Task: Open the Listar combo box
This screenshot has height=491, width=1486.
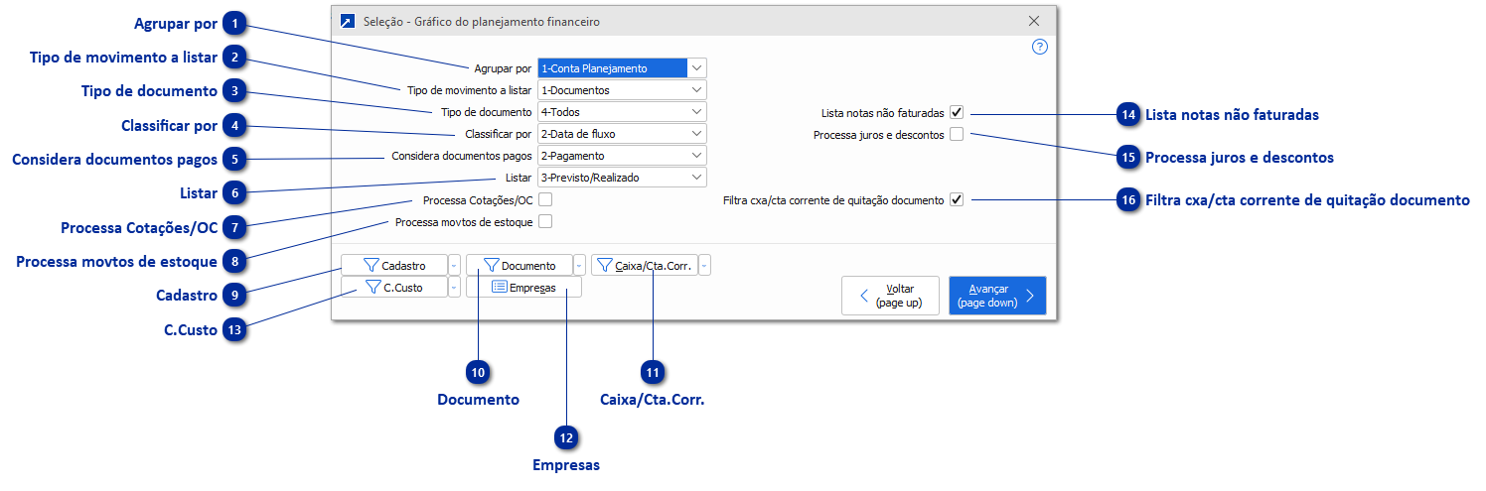Action: pos(696,178)
